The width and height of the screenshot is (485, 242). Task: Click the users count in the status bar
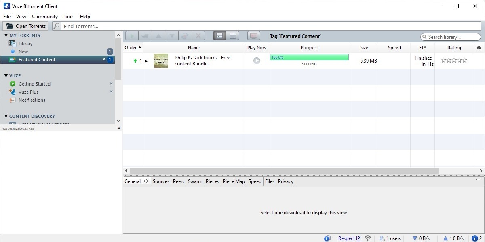390,238
